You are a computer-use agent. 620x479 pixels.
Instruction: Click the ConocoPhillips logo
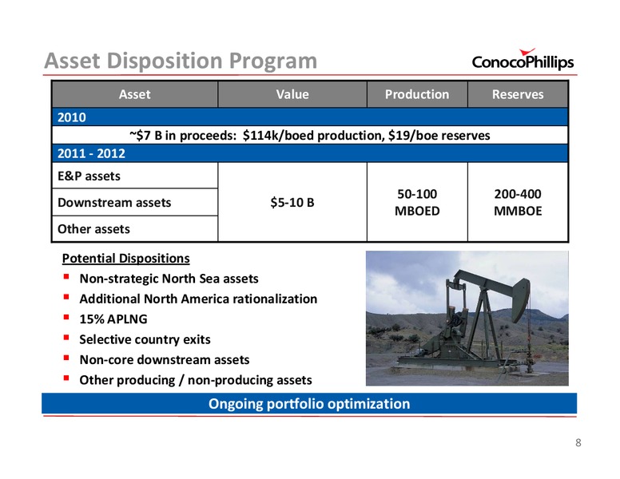pyautogui.click(x=523, y=60)
